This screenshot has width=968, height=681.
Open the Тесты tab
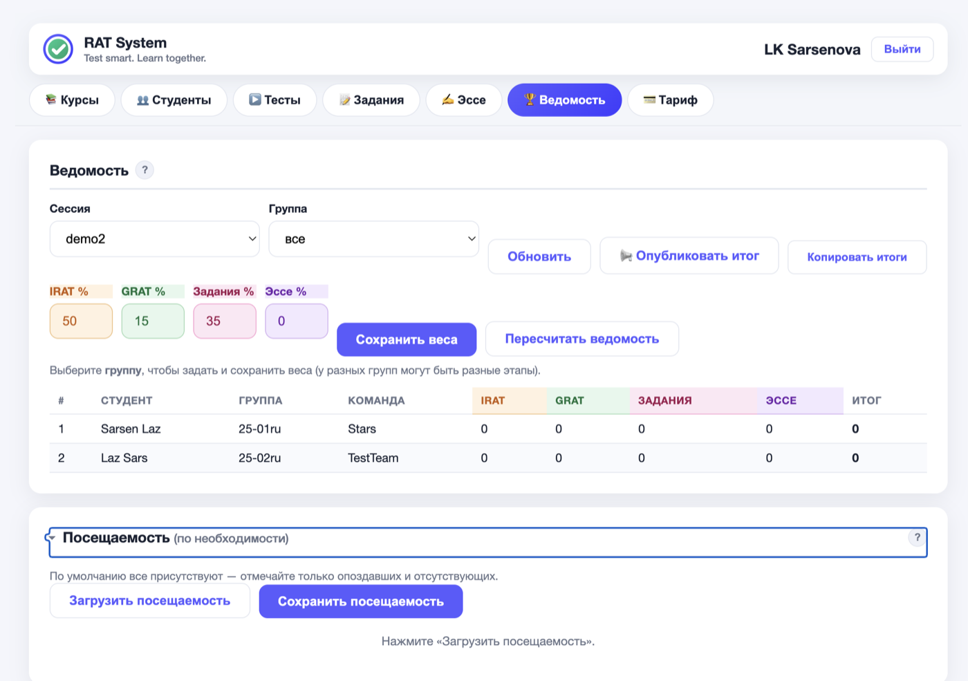pyautogui.click(x=275, y=100)
